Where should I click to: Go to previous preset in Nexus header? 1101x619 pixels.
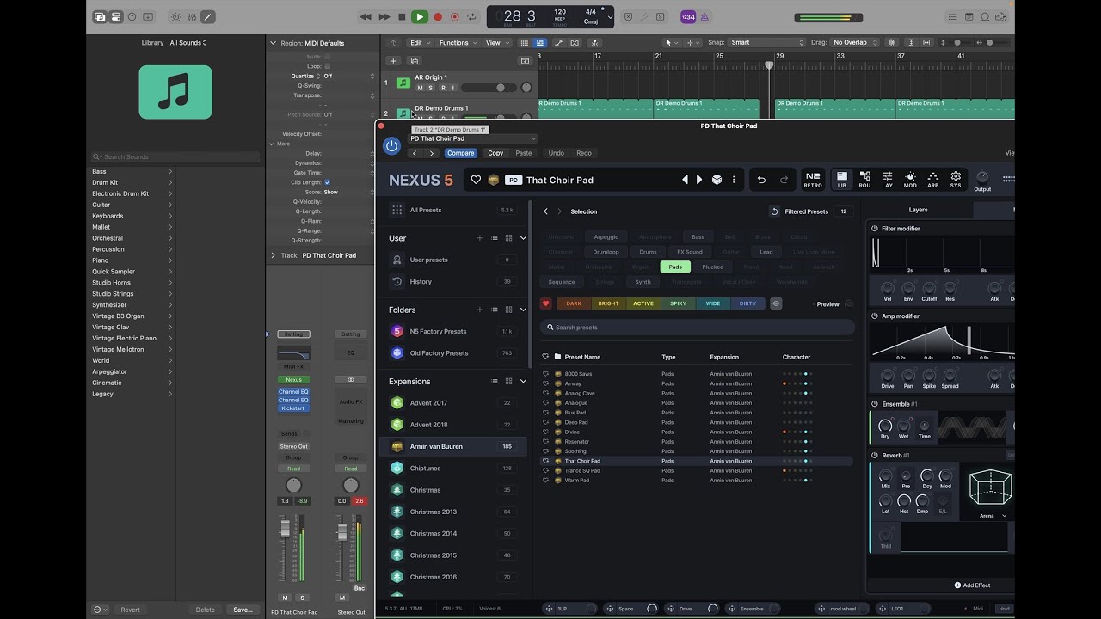tap(685, 180)
